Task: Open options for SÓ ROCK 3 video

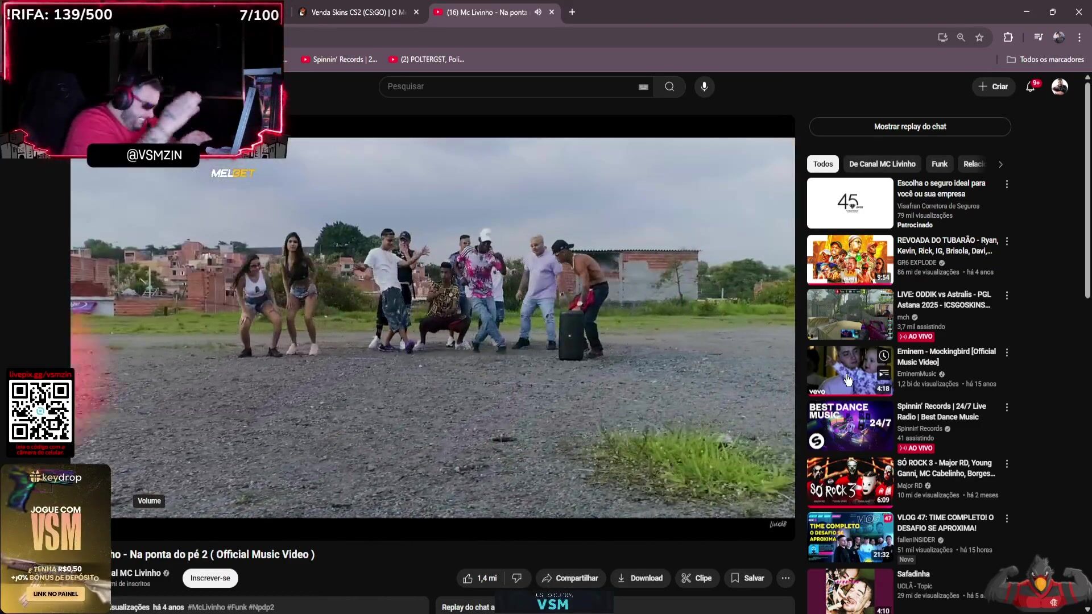Action: coord(1007,464)
